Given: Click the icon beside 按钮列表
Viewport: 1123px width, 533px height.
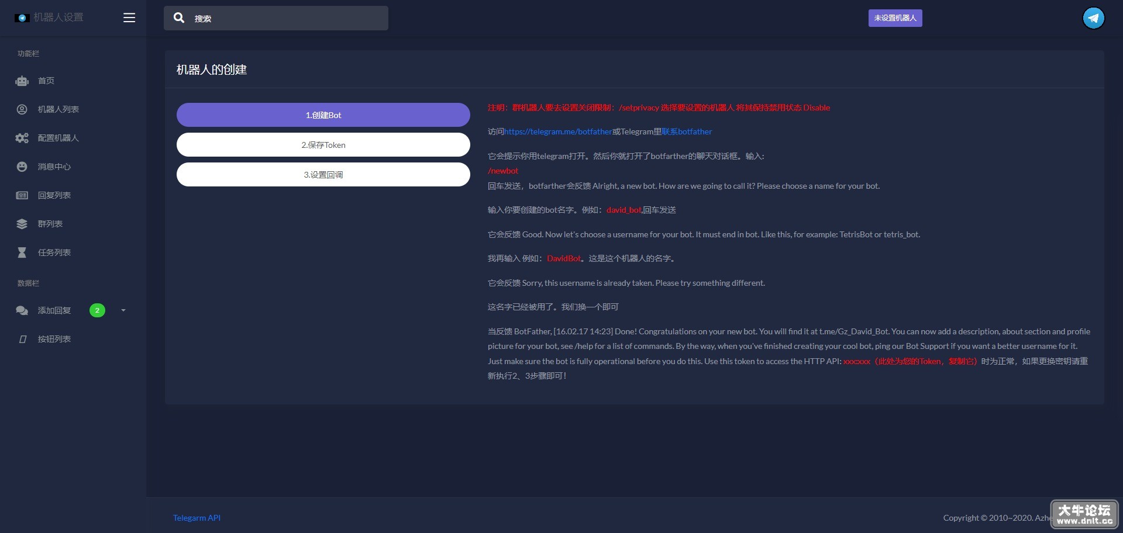Looking at the screenshot, I should click(x=22, y=339).
